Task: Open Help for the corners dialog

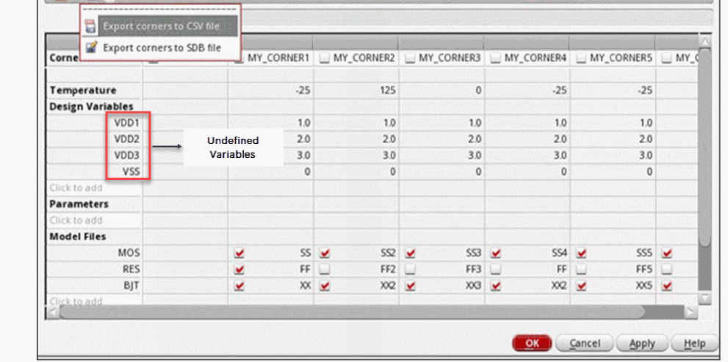Action: point(694,344)
